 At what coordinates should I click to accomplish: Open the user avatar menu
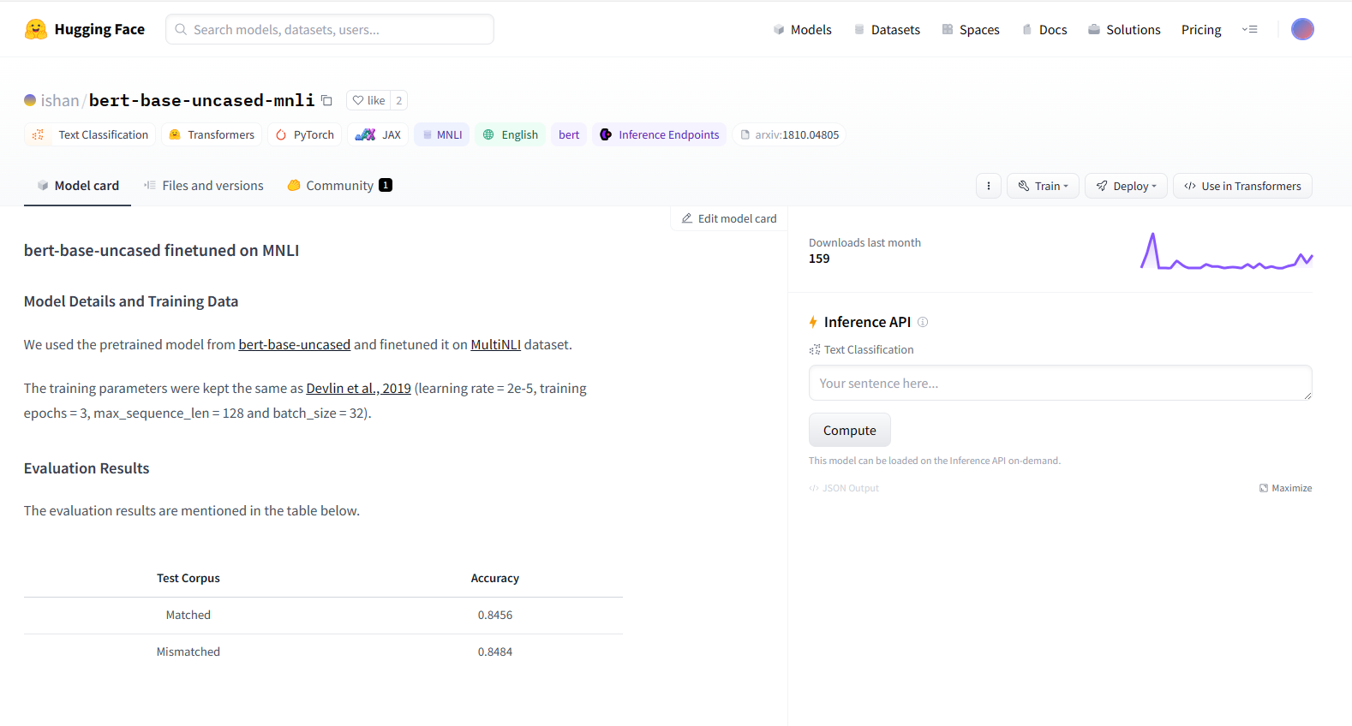point(1302,29)
